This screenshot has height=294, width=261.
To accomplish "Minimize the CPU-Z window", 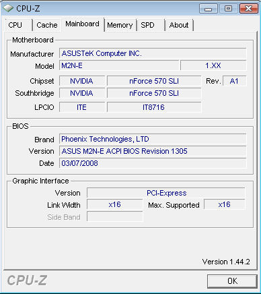I will 209,9.
